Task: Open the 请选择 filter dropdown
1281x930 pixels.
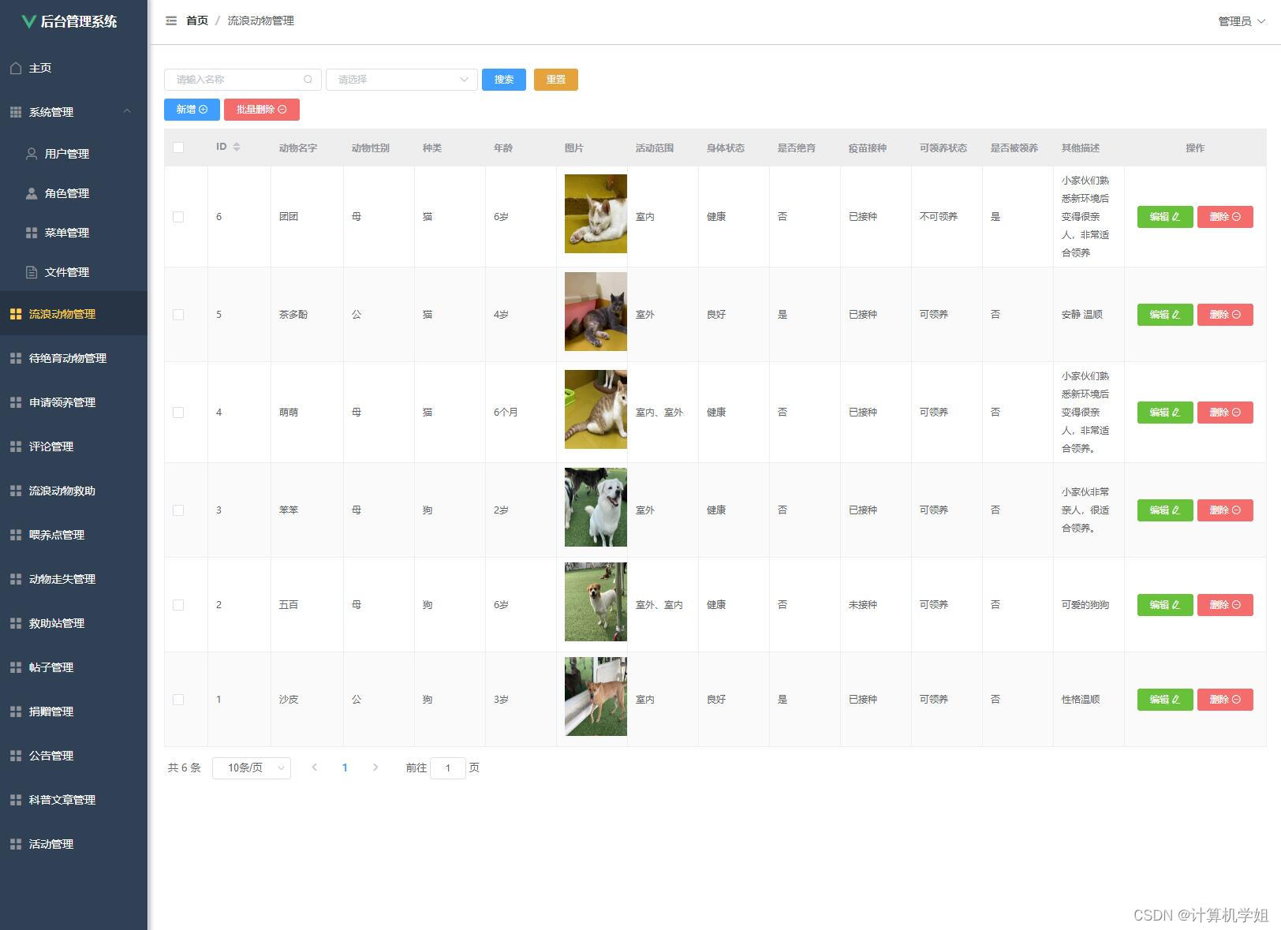Action: coord(401,80)
